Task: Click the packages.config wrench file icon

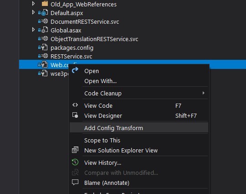Action: [45, 47]
